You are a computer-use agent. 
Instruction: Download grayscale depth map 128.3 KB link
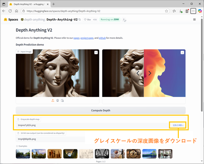[178, 125]
